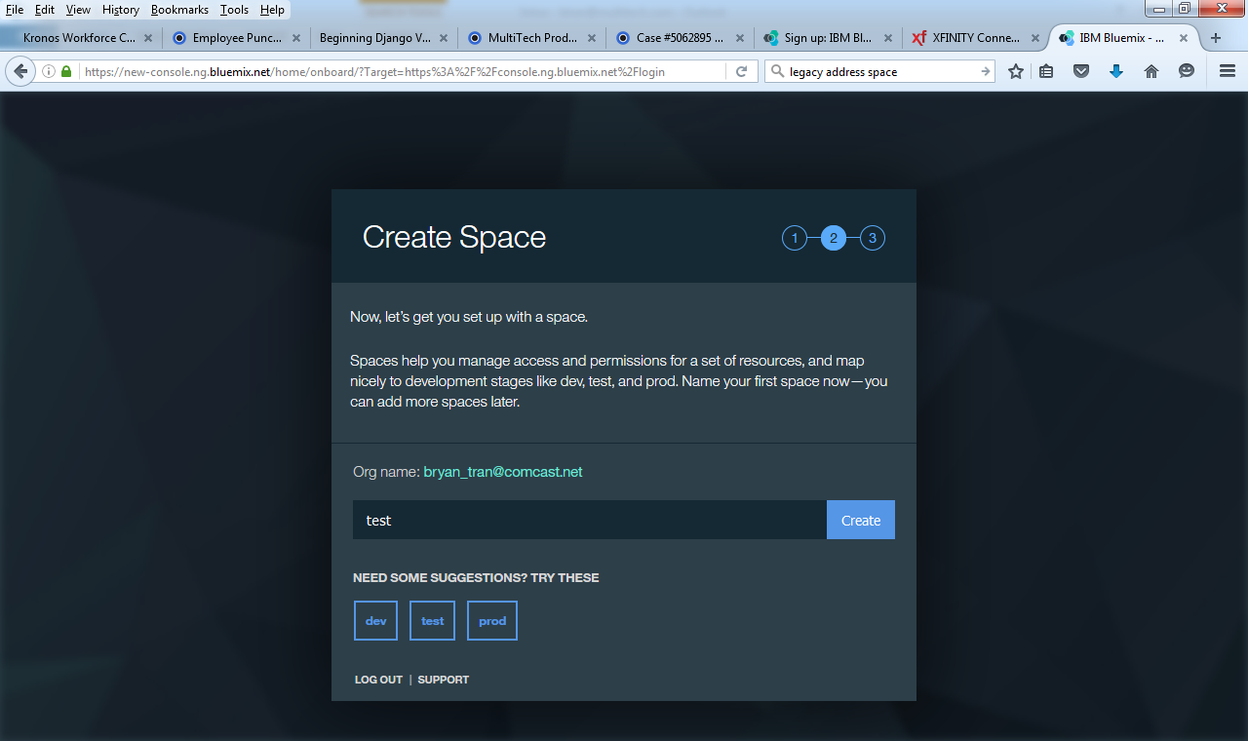This screenshot has height=741, width=1248.
Task: Reload the page with the refresh icon
Action: 741,71
